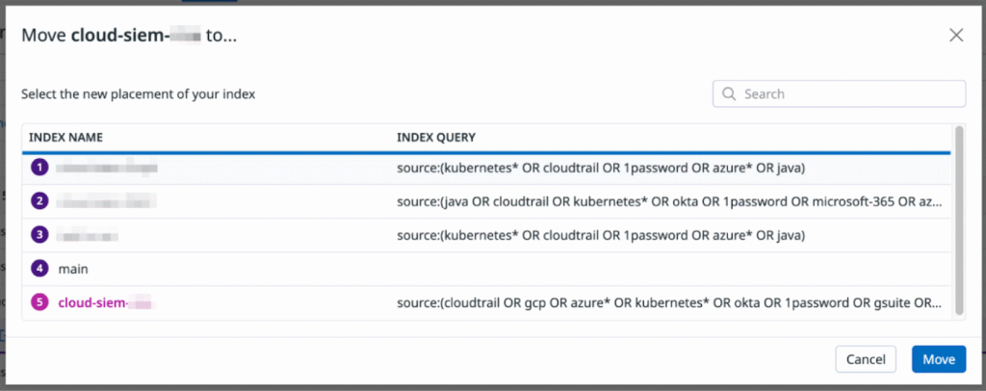Click the blurred index name in row 3
Screen dimensions: 986x391
[x=88, y=236]
